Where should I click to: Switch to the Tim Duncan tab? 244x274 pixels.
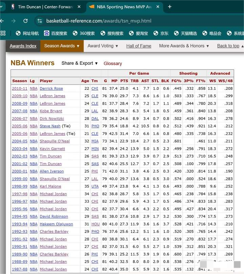pyautogui.click(x=46, y=7)
